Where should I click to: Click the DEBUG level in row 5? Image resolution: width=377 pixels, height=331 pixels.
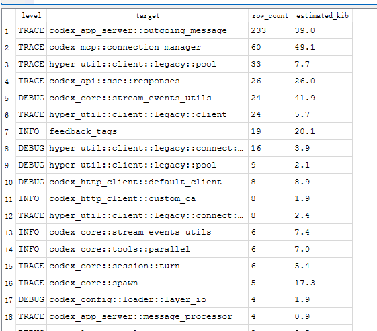pos(32,98)
